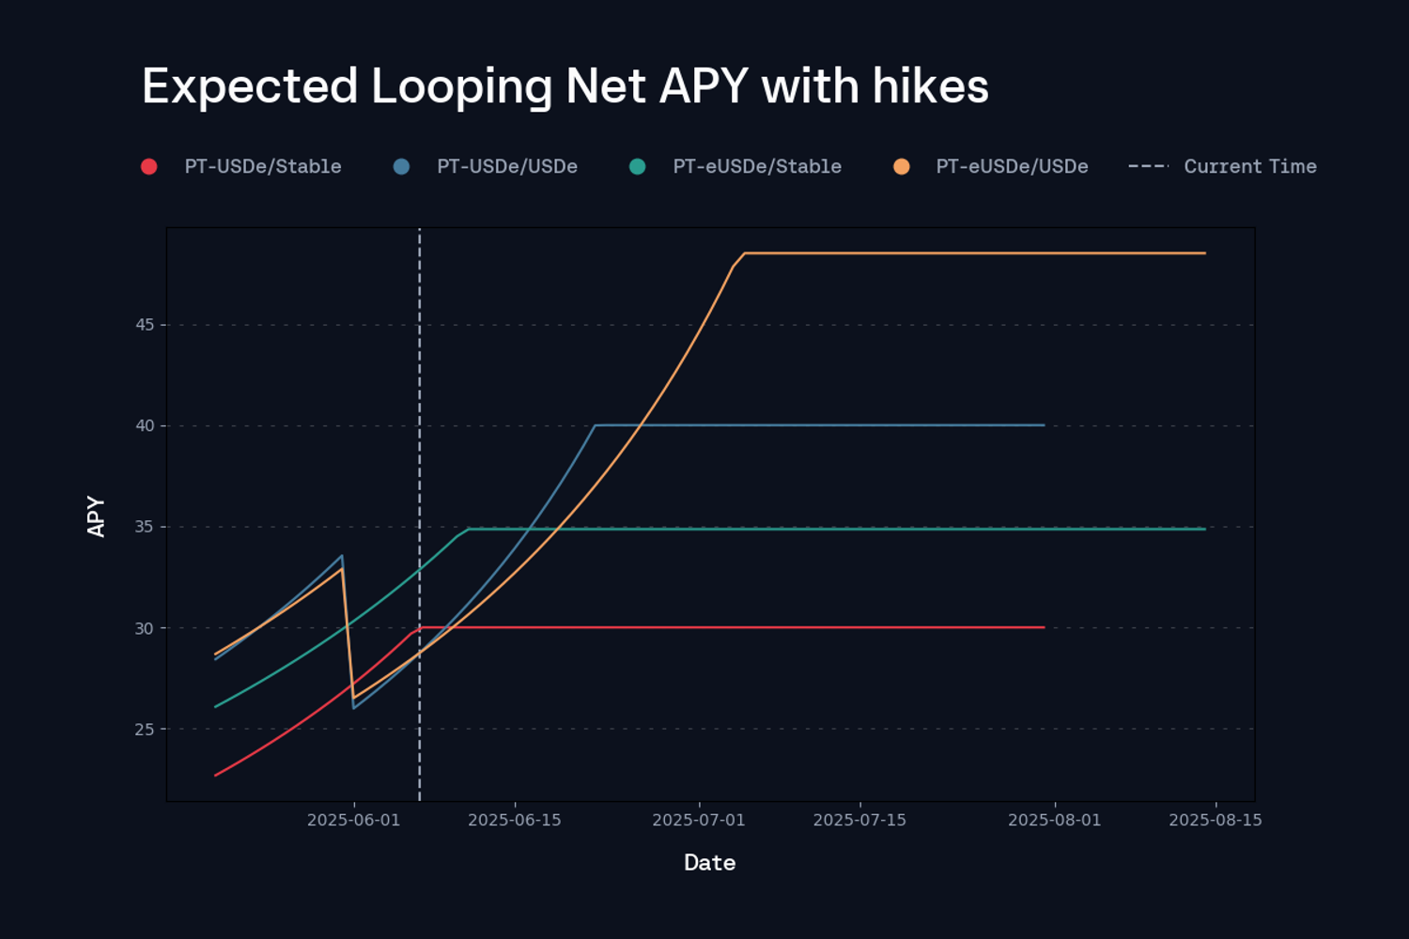1409x939 pixels.
Task: Select the 2025-07-01 date tick label
Action: pyautogui.click(x=699, y=821)
